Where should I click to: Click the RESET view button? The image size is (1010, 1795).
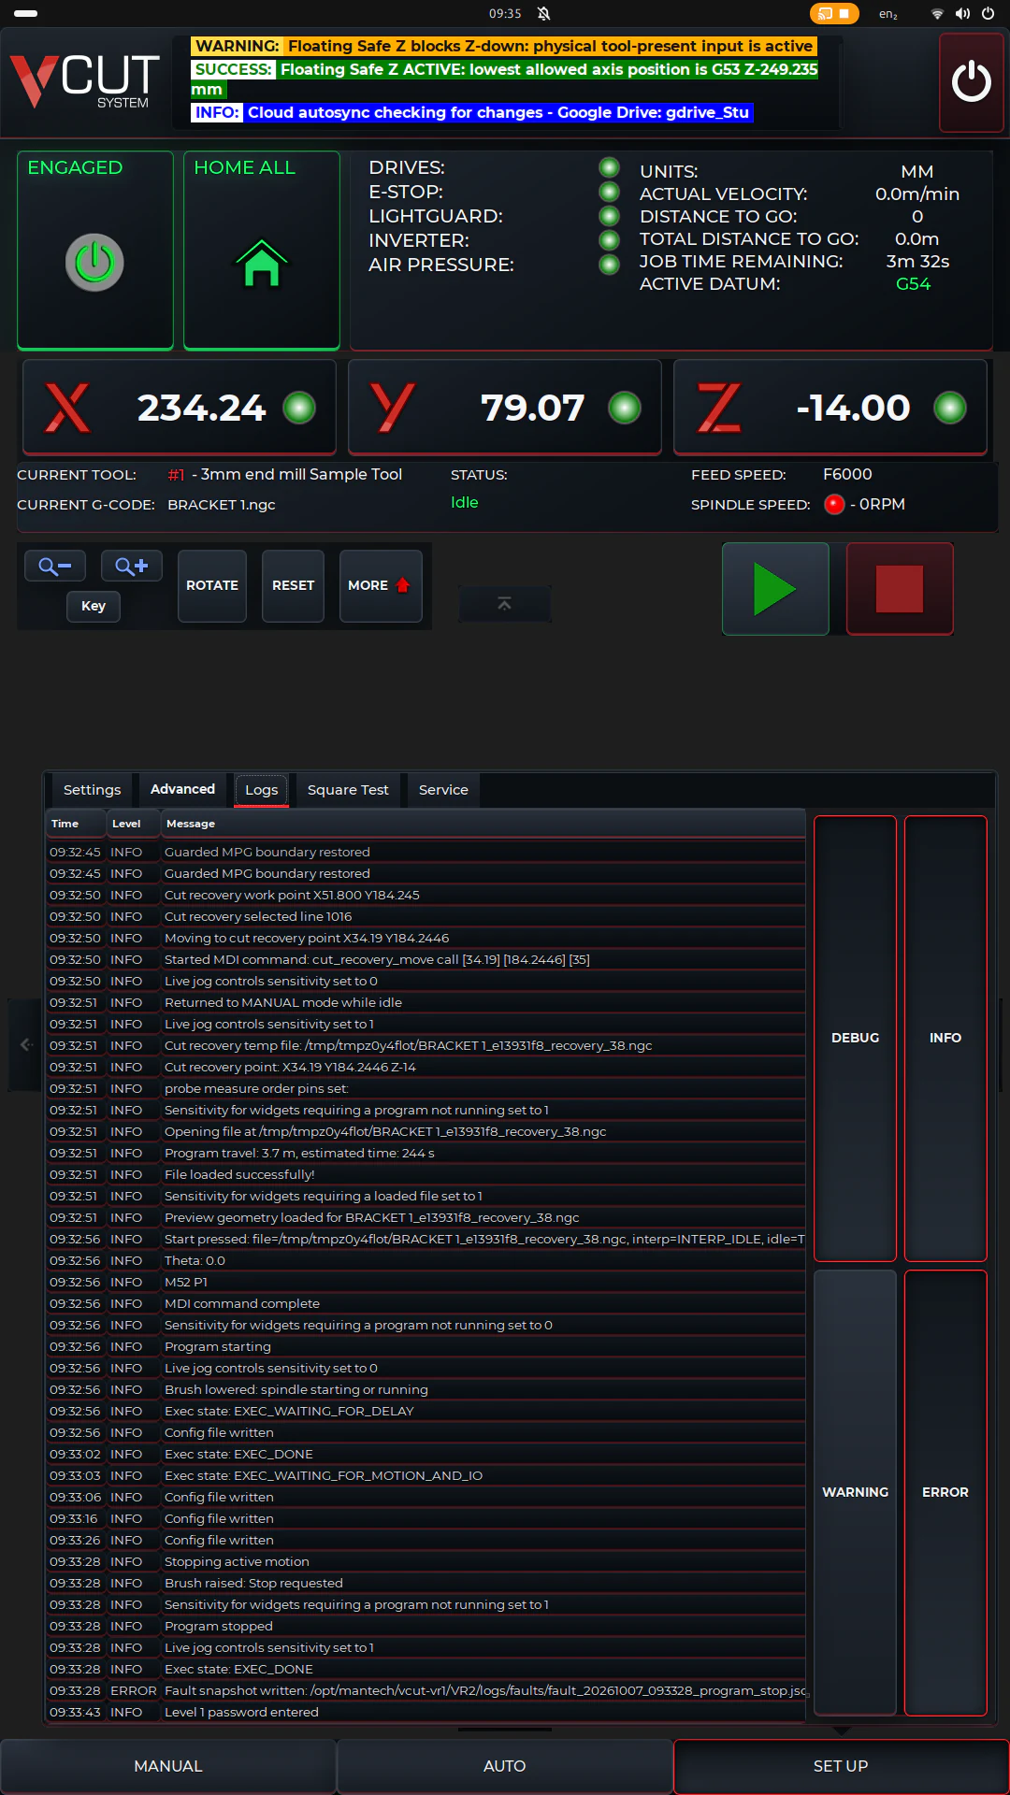[x=293, y=585]
